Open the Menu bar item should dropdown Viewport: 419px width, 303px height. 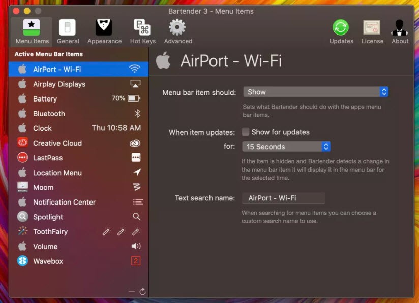pos(316,92)
